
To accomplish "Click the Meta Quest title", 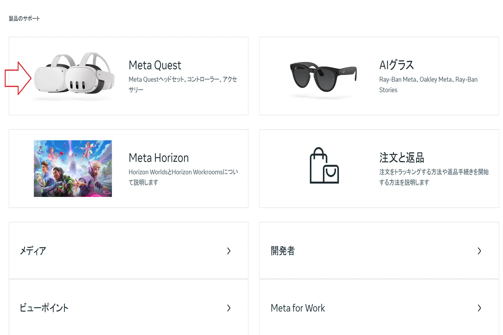I will 155,65.
